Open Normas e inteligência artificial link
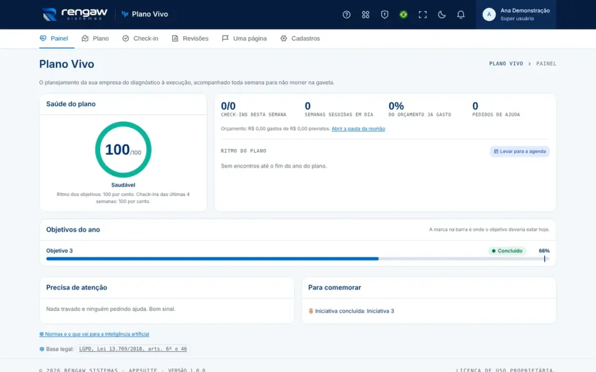 click(94, 334)
